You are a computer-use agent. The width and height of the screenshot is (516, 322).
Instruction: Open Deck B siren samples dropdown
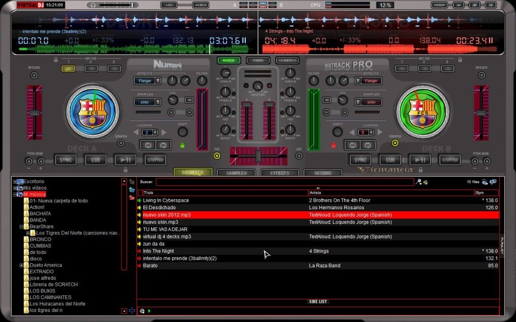pos(358,102)
